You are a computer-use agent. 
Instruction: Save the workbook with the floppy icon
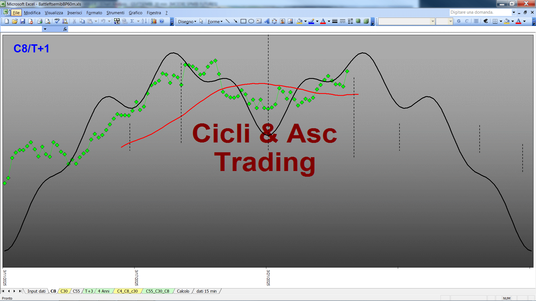23,21
